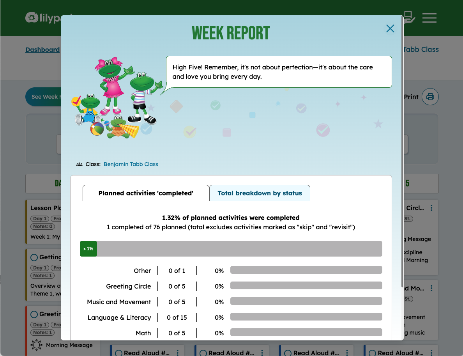
Task: Click the Notes: 0 badge on Lesson card
Action: pyautogui.click(x=42, y=227)
